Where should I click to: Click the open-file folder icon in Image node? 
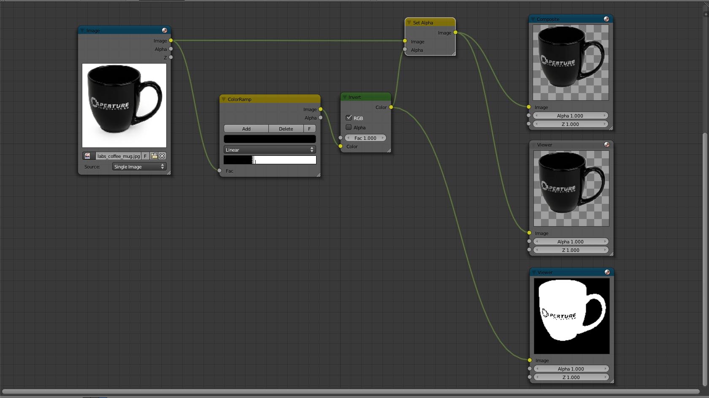154,156
